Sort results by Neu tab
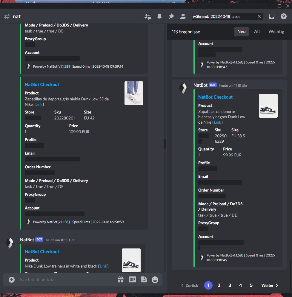The height and width of the screenshot is (297, 292). point(241,32)
